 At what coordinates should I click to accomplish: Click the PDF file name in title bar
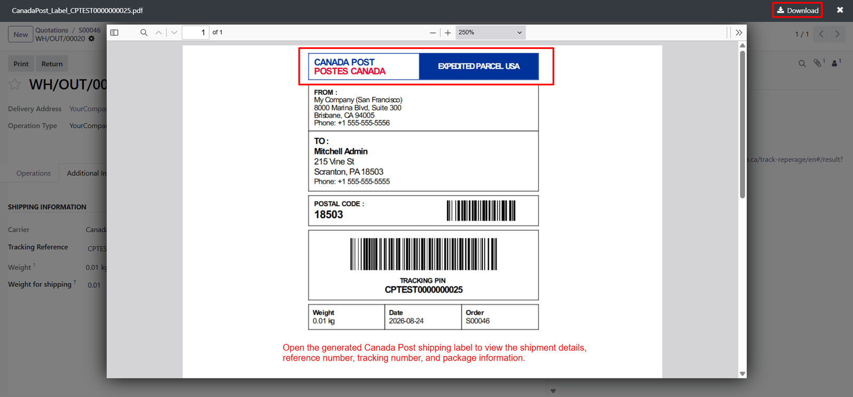pos(77,11)
